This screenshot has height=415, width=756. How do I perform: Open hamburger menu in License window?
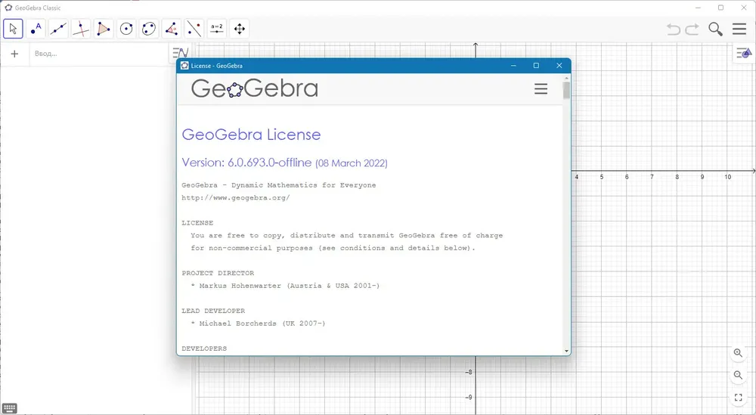click(x=541, y=88)
